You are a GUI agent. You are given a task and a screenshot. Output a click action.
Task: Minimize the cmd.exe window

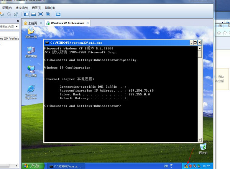191,43
